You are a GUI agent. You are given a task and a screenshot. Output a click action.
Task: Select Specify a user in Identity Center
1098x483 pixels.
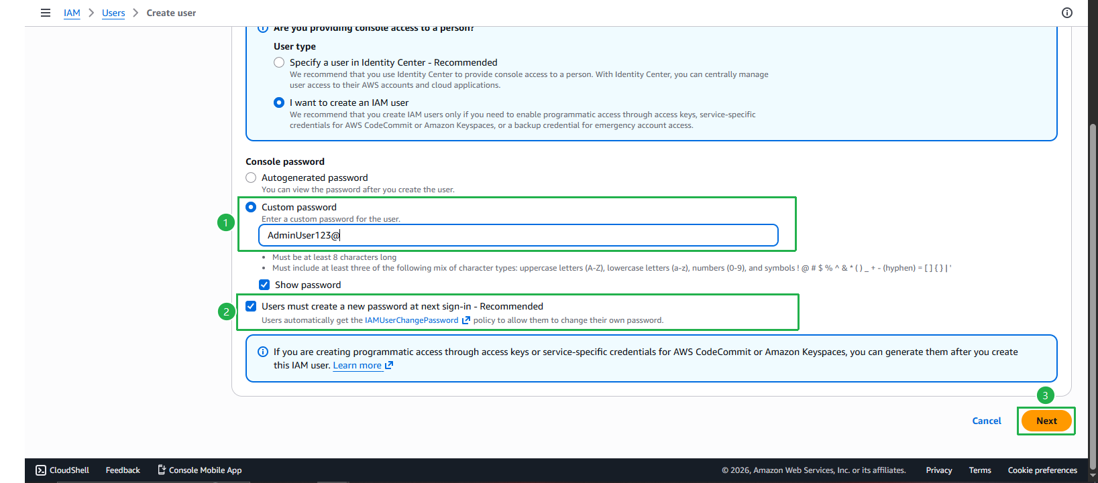(x=279, y=62)
